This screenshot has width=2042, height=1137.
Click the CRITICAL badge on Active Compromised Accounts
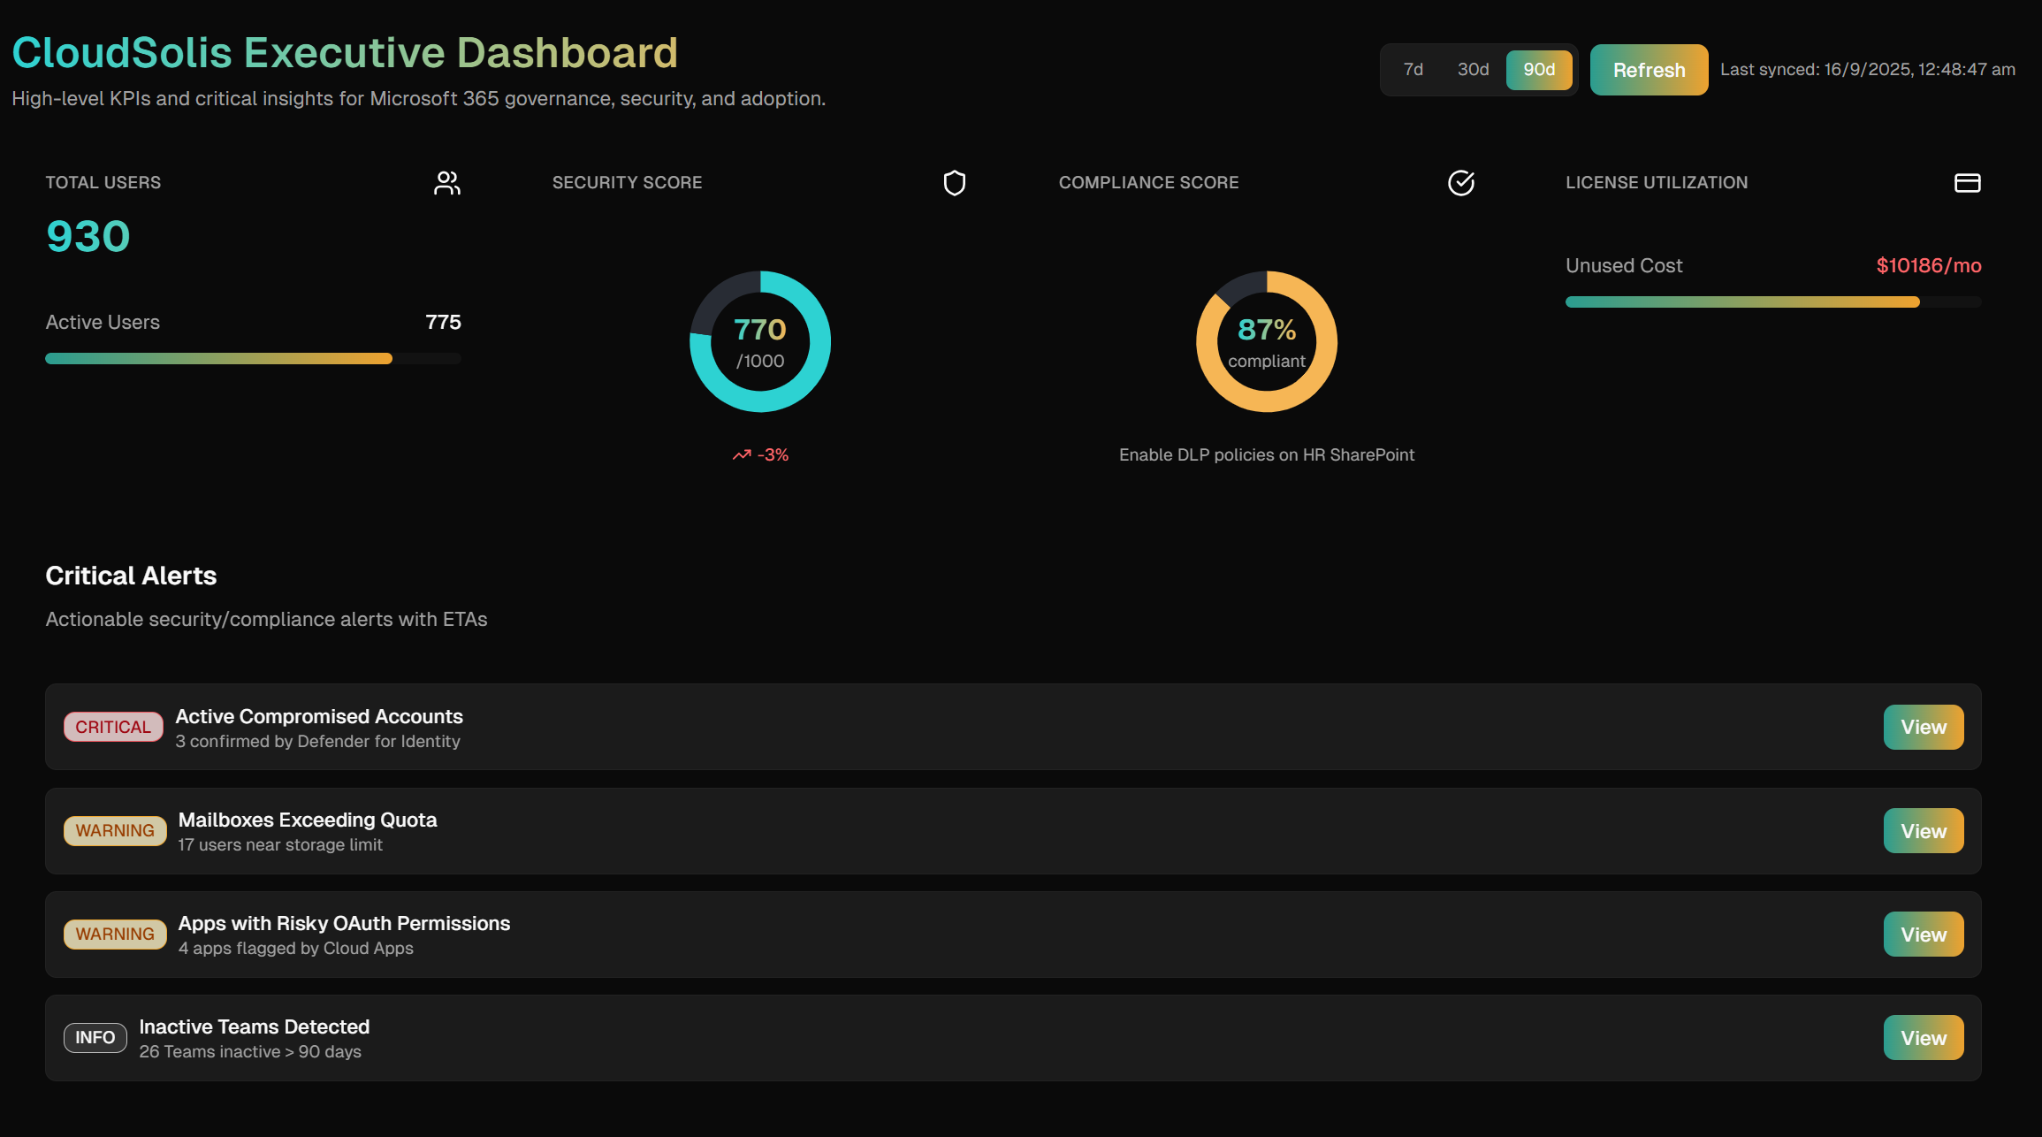pos(113,727)
